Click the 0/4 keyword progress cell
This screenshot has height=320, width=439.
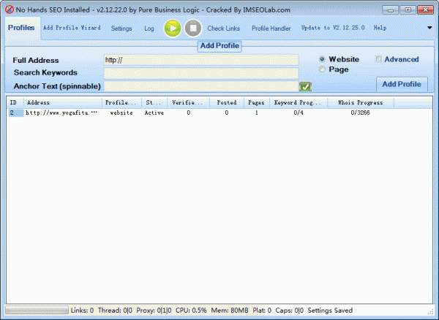click(299, 113)
